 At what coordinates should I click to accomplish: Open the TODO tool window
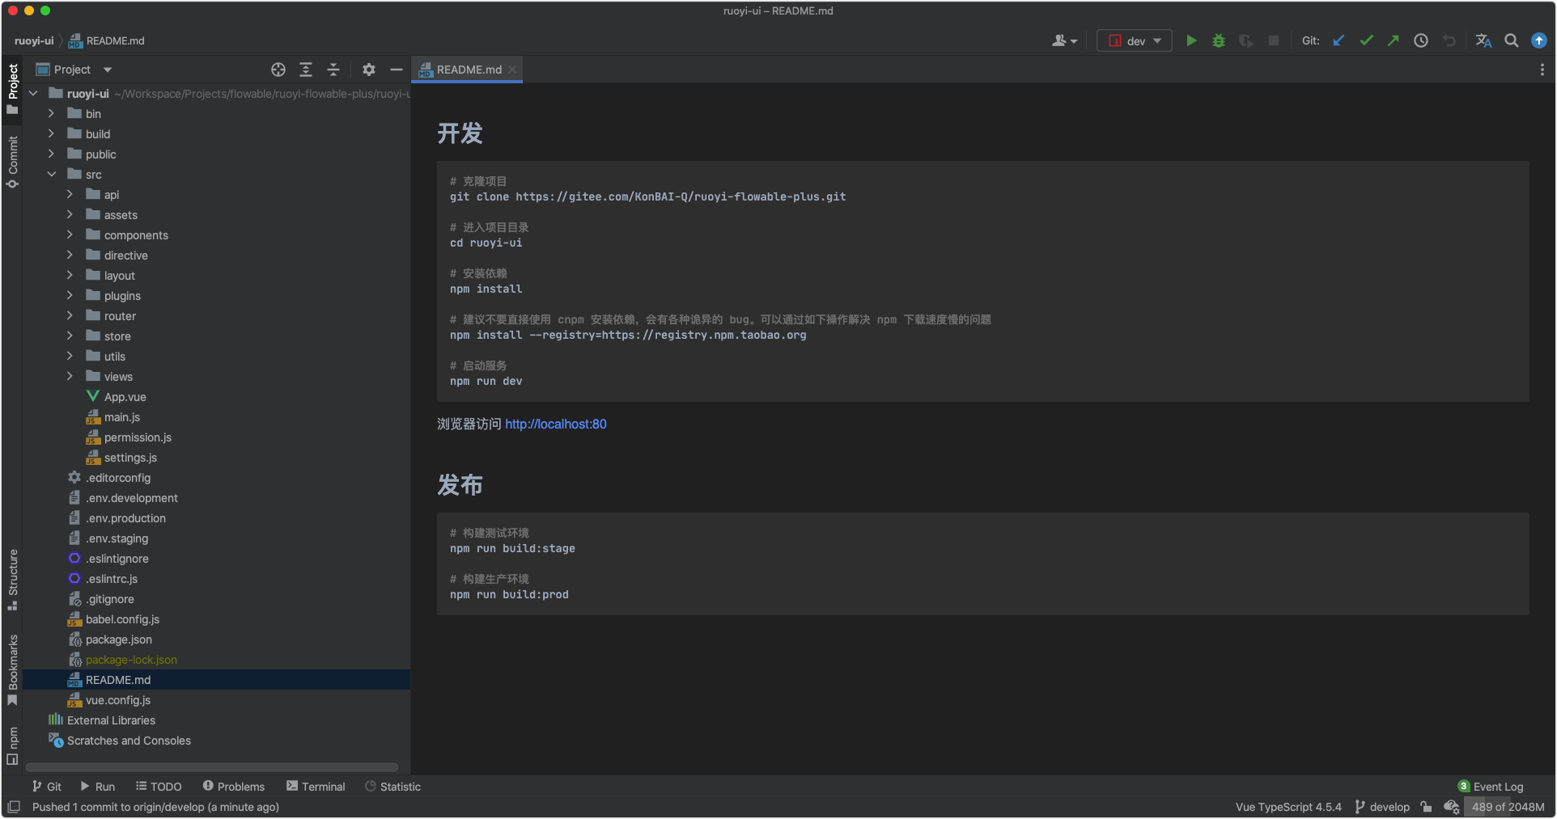pos(159,787)
